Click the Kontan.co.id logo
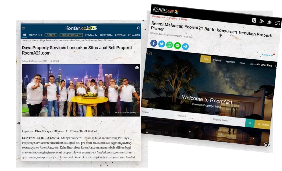The image size is (282, 171). [x=81, y=28]
